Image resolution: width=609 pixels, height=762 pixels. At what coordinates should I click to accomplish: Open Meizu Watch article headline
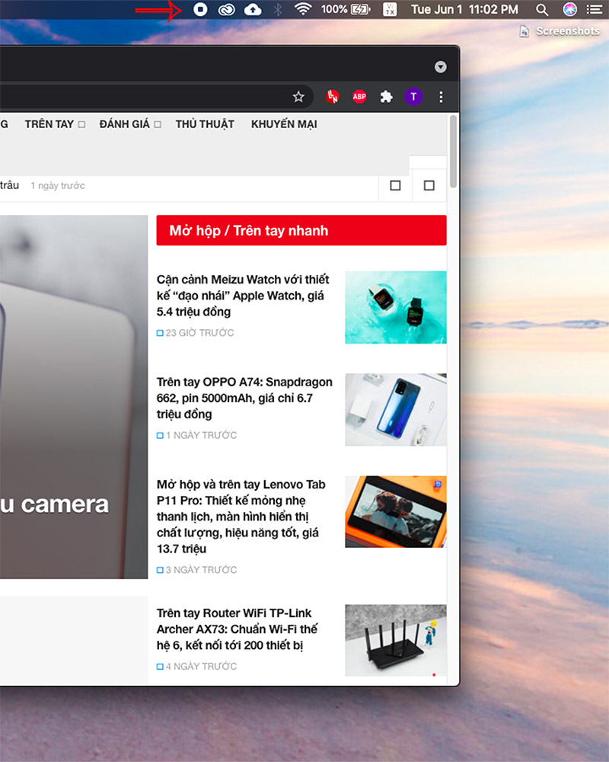click(243, 296)
